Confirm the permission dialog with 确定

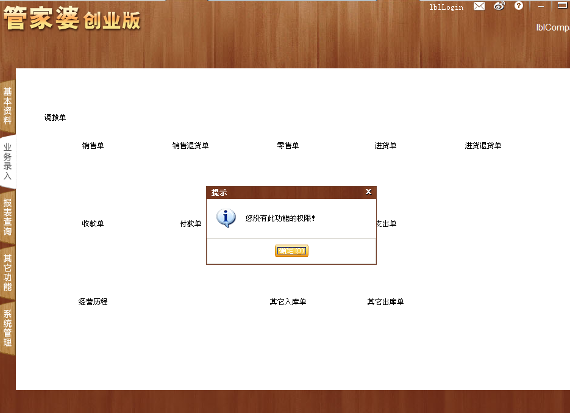coord(291,251)
